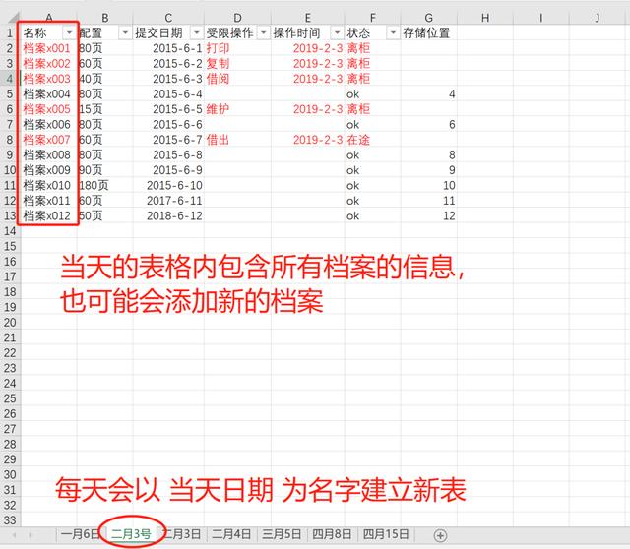Switch to the 四月8日 sheet tab
The width and height of the screenshot is (630, 549).
(x=332, y=534)
